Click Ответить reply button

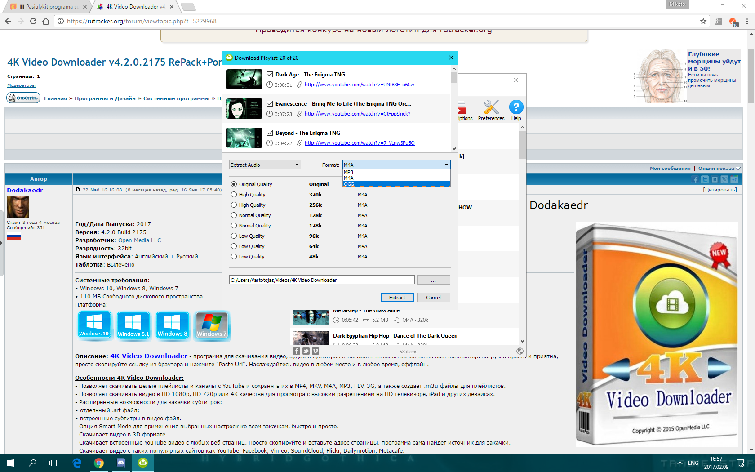23,98
